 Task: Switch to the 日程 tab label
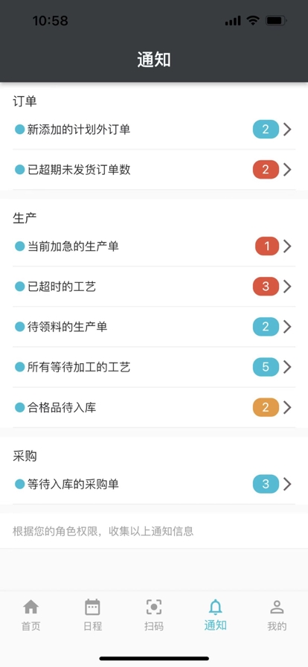pos(92,626)
